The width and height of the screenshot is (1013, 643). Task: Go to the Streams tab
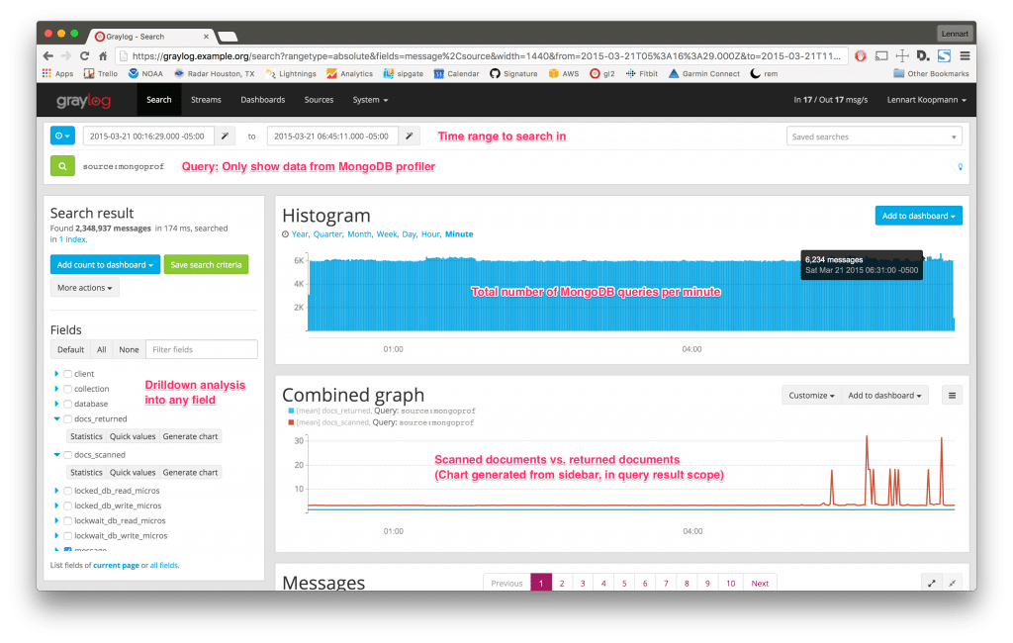point(206,100)
